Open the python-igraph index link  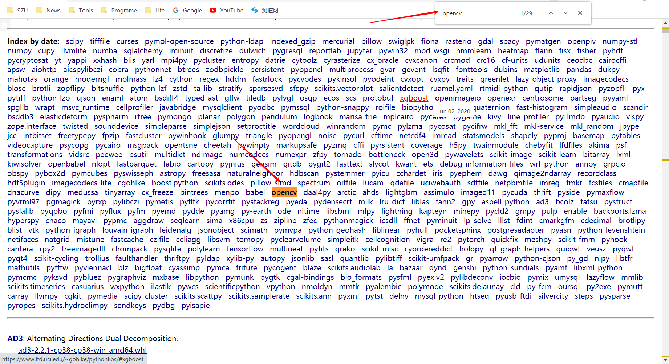[70, 230]
